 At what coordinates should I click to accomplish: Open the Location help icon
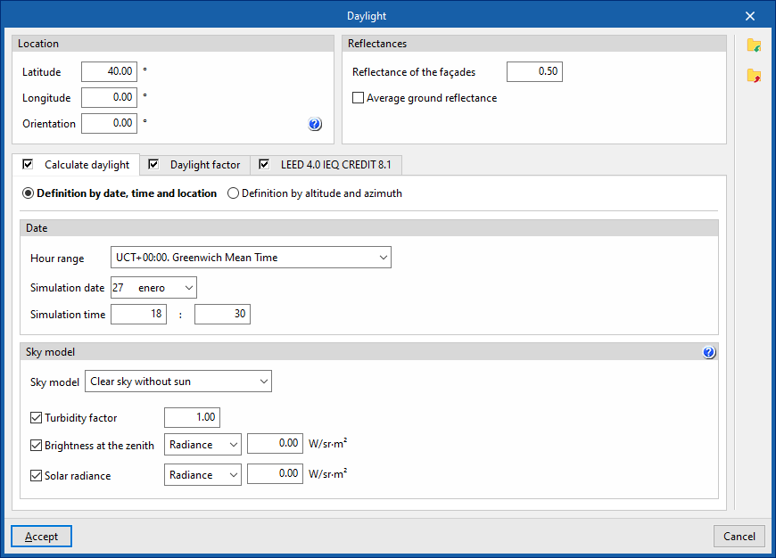[315, 124]
